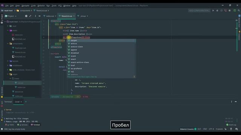
Task: Collapse the news folder under pages
Action: [10, 78]
